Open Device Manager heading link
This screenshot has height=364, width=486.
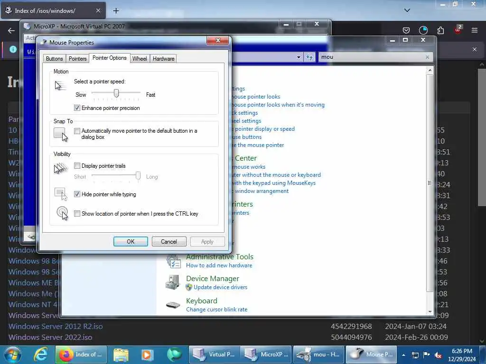[212, 279]
